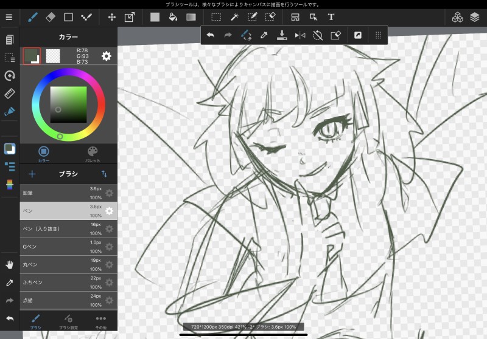The width and height of the screenshot is (487, 339).
Task: Select the 鉛筆 brush
Action: (68, 193)
